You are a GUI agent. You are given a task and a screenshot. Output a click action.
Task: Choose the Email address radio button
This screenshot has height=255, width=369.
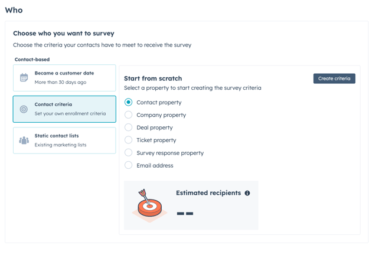pos(128,165)
